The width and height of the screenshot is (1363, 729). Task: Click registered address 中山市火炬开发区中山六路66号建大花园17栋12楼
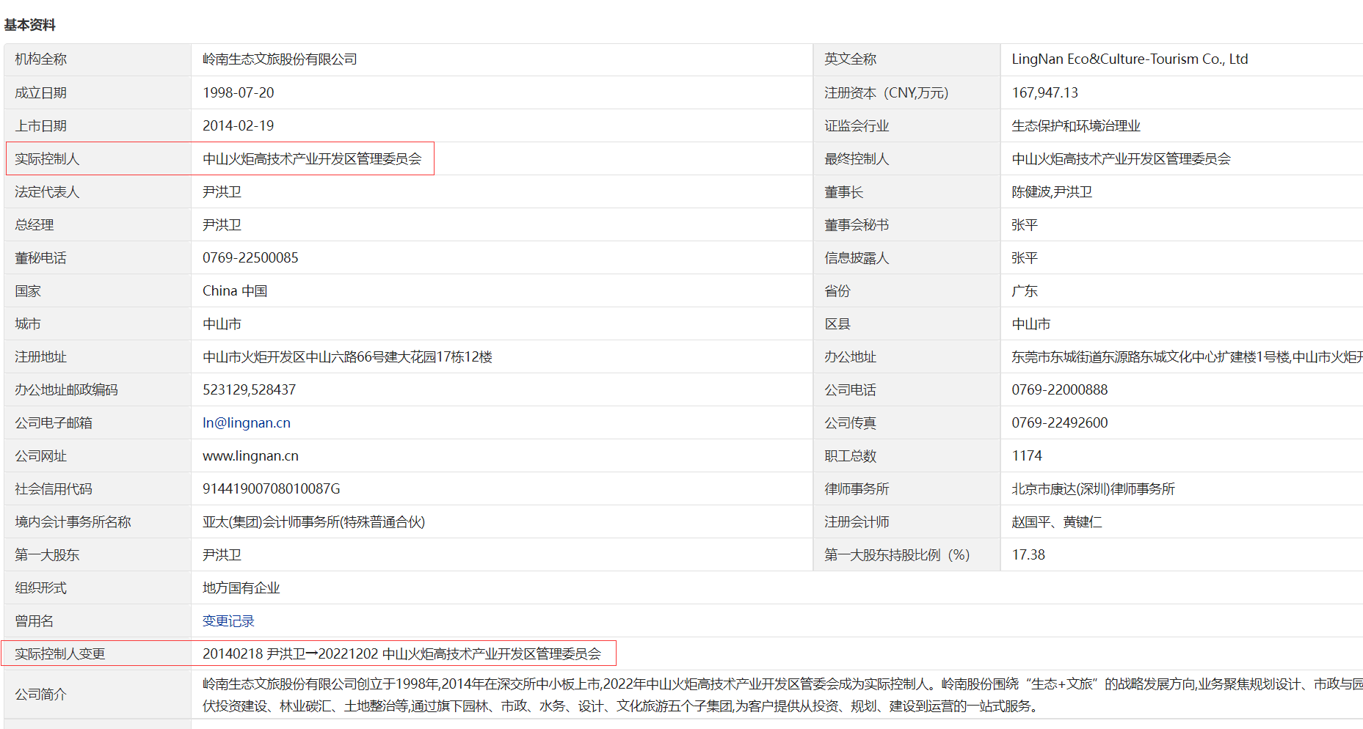[x=347, y=357]
